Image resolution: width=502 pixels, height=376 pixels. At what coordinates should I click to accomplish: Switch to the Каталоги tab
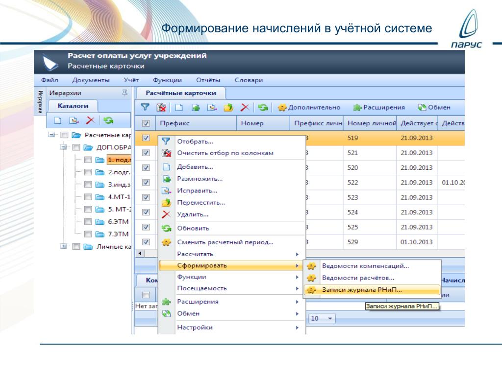(x=73, y=106)
